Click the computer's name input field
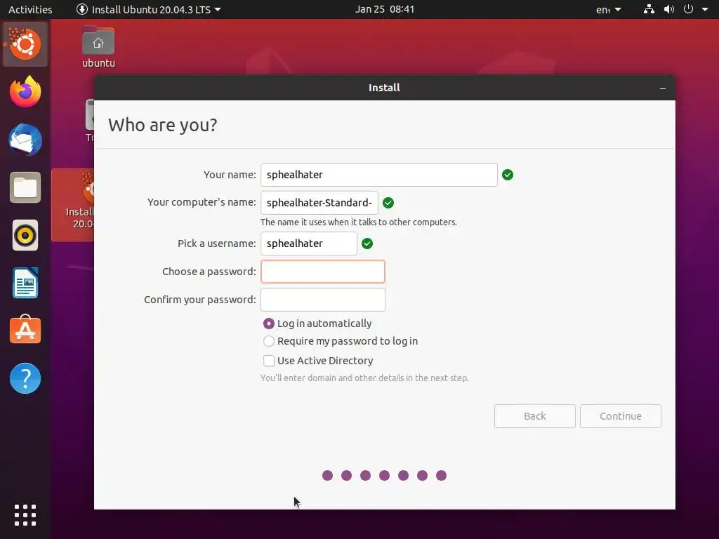 pos(319,203)
